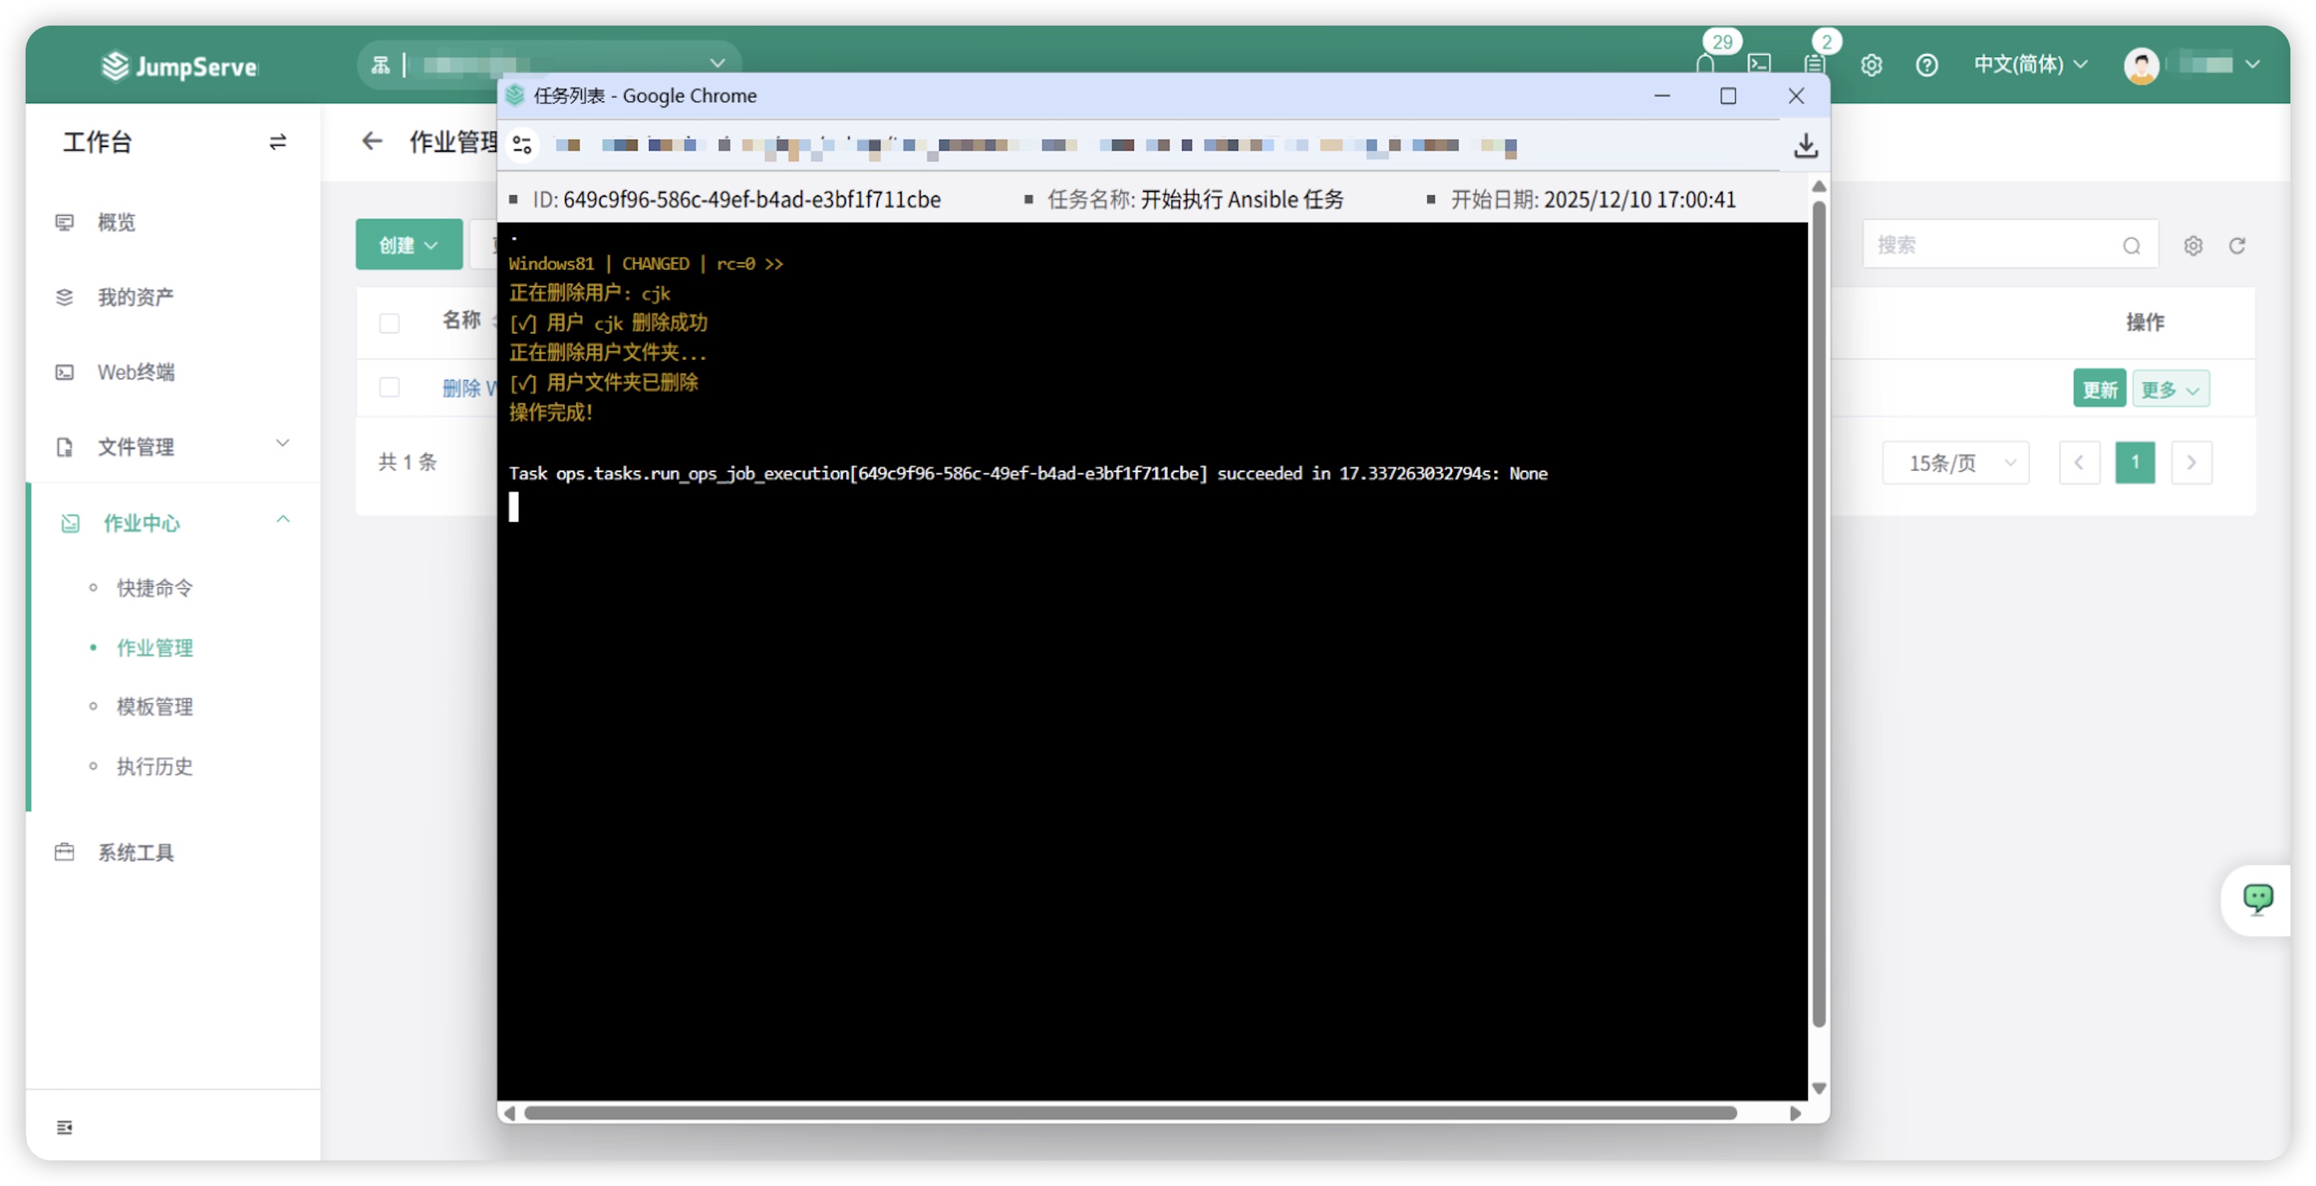Toggle the workbench view switch icon
Image resolution: width=2316 pixels, height=1186 pixels.
pos(277,142)
